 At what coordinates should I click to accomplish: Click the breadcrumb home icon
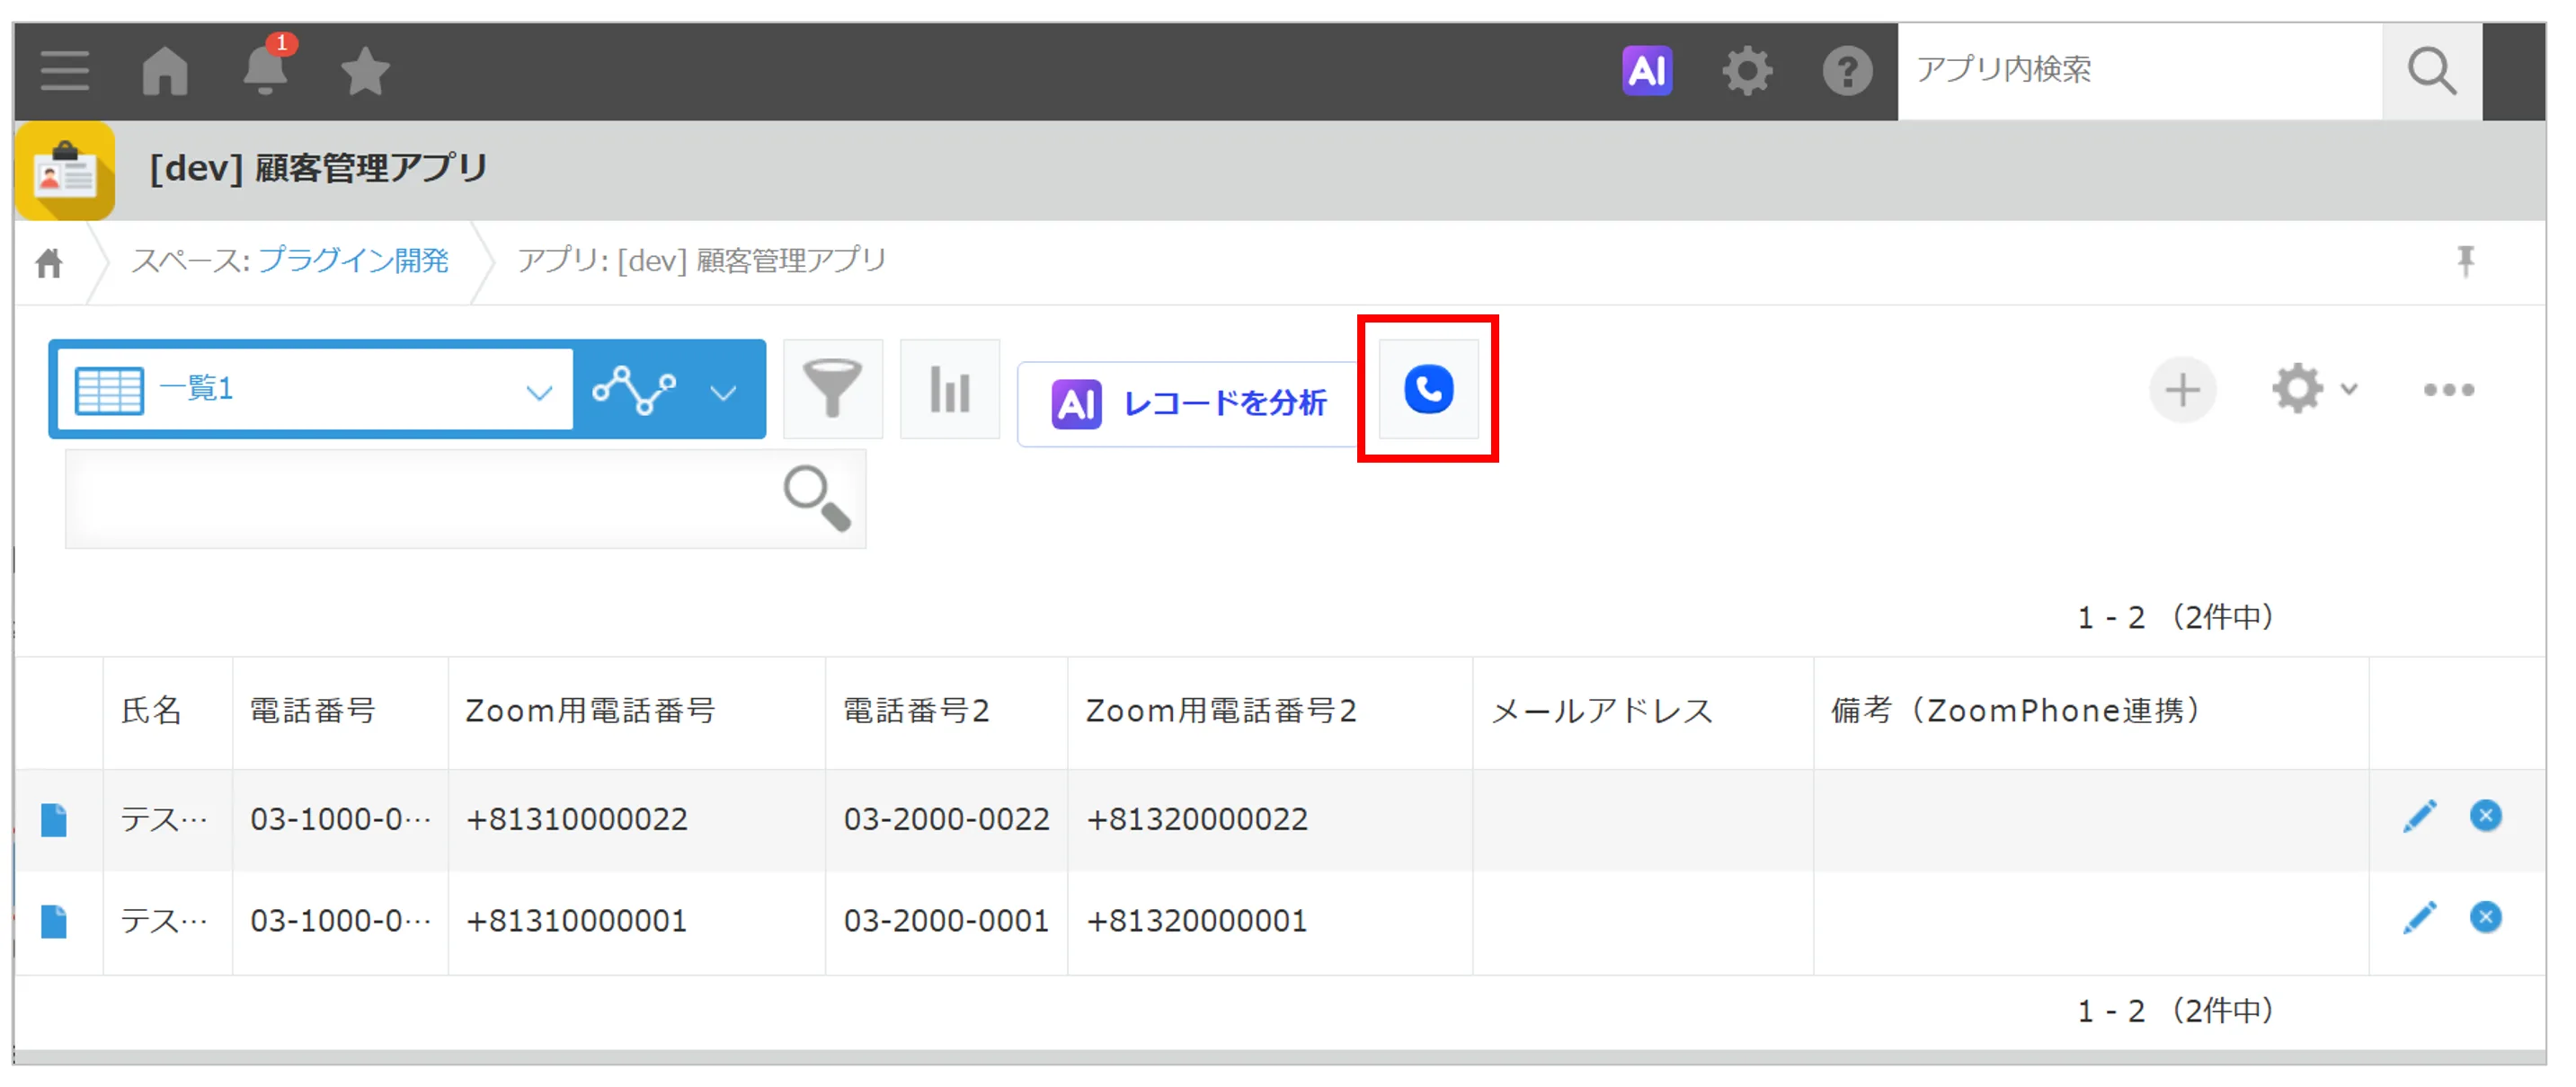pos(49,262)
